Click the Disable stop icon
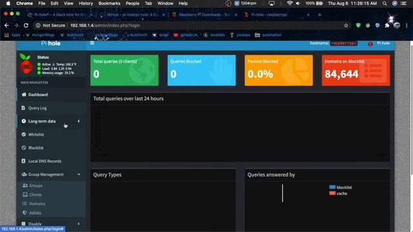 pos(24,224)
